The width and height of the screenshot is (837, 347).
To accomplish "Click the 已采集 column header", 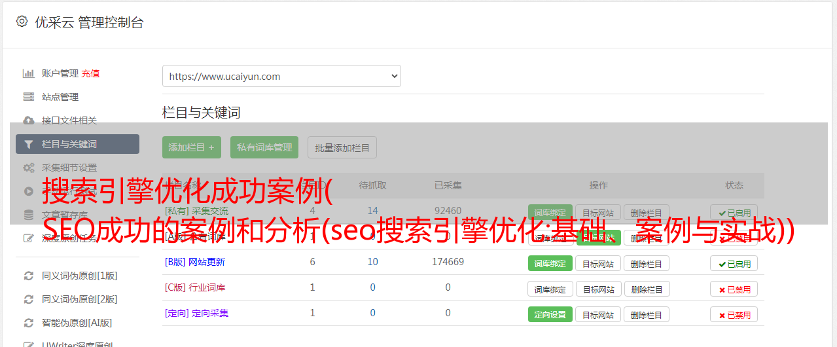I will 448,185.
